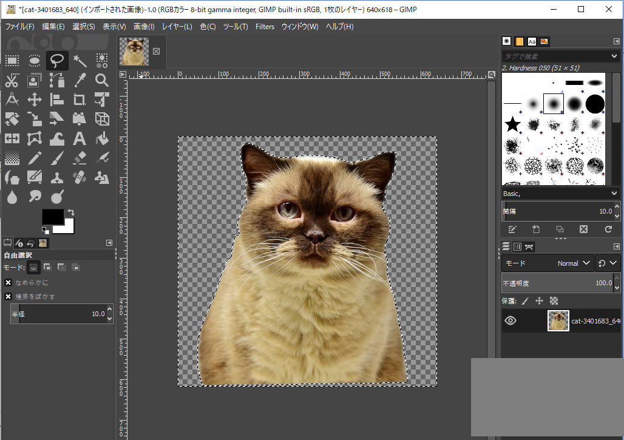Choose the Color Picker eyedropper tool
This screenshot has height=440, width=624.
point(80,80)
